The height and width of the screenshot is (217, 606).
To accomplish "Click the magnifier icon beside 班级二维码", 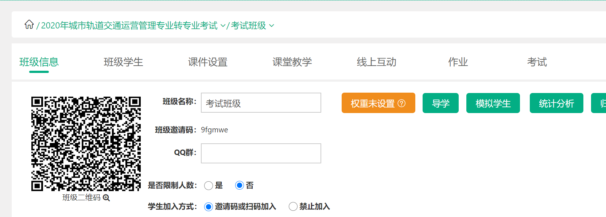I will (x=106, y=198).
